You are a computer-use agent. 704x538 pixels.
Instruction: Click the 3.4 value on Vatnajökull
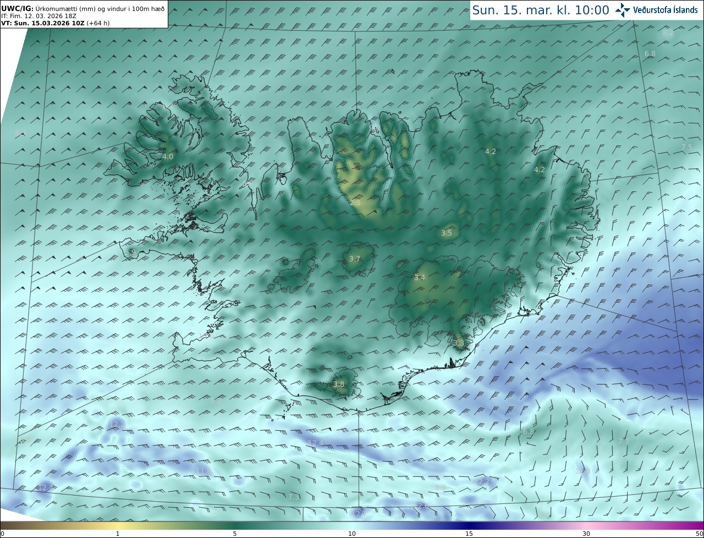pyautogui.click(x=420, y=278)
